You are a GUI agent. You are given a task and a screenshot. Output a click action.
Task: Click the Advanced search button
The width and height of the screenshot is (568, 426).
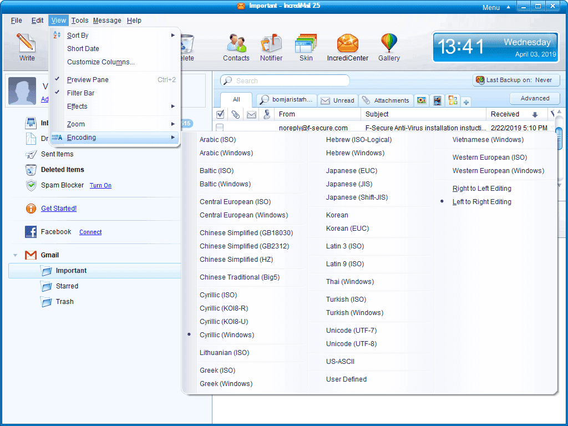click(x=535, y=98)
